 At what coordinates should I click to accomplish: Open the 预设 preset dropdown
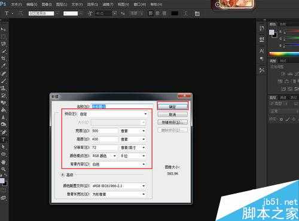[114, 114]
